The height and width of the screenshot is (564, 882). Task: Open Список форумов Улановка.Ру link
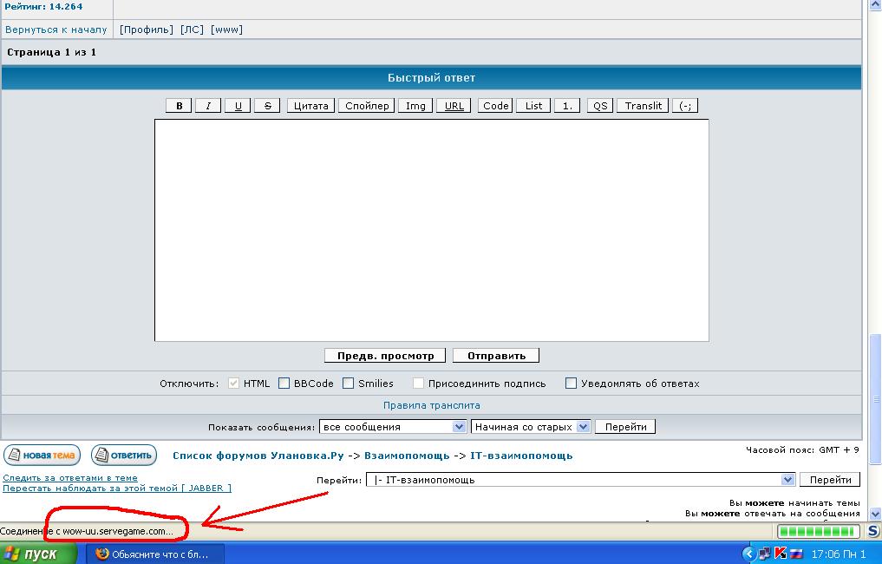(258, 456)
